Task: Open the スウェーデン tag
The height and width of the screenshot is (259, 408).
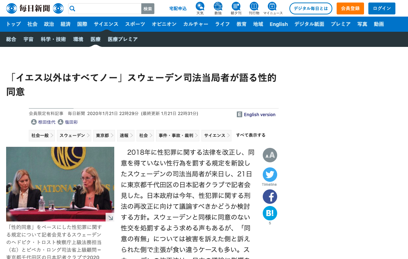Action: [x=72, y=136]
